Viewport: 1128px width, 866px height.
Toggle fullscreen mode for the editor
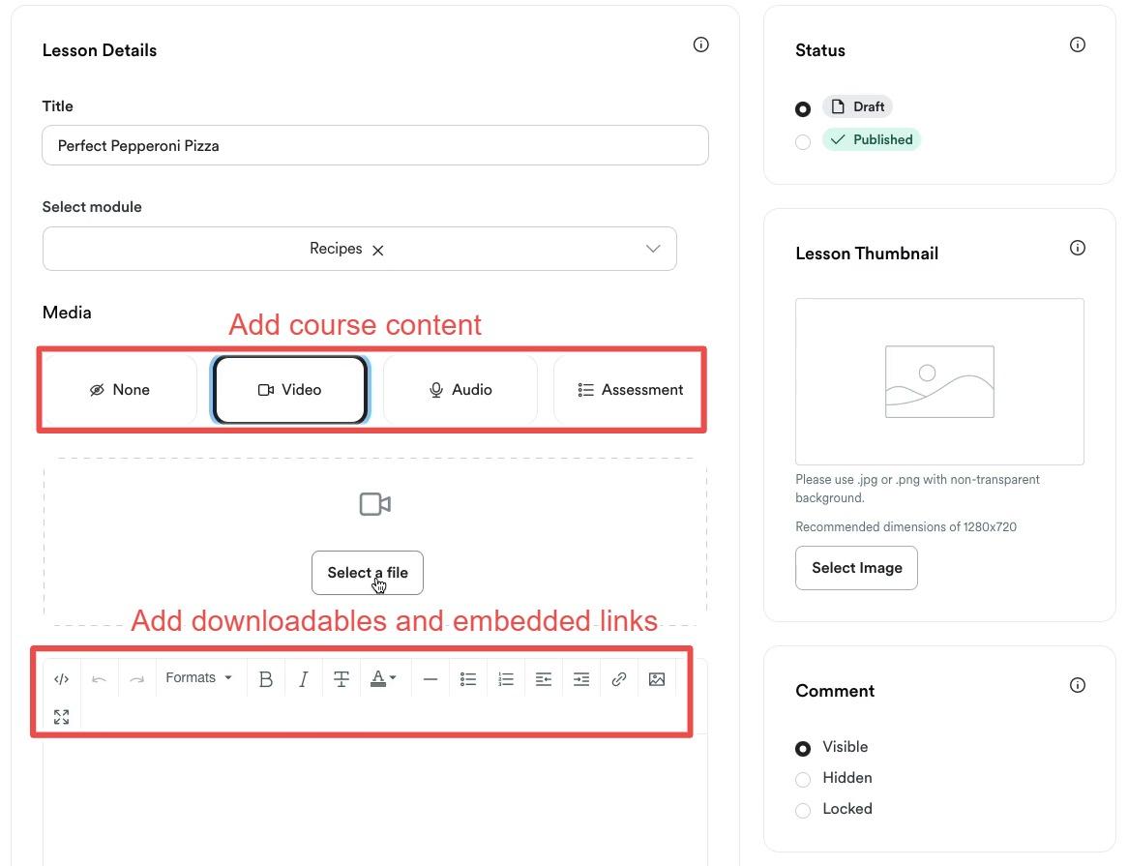[x=61, y=716]
